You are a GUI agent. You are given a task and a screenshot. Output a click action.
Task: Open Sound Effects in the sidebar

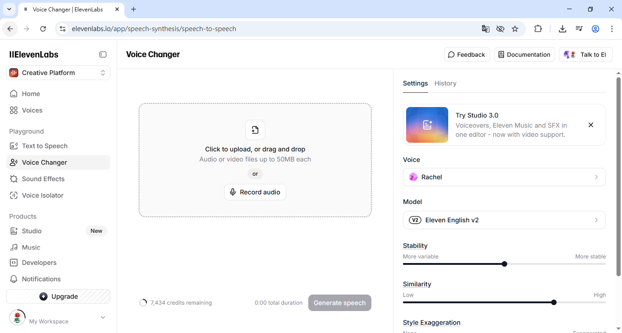[43, 179]
